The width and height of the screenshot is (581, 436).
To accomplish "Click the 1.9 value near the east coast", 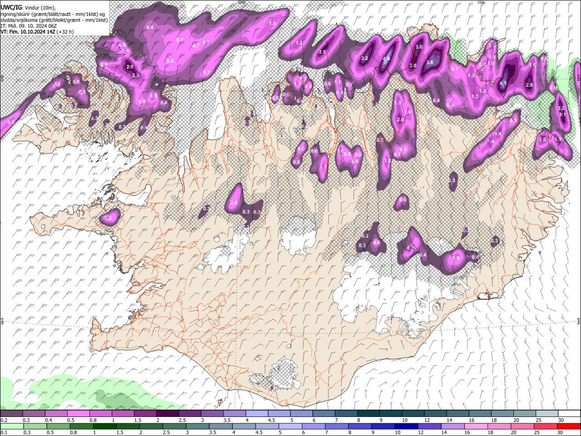I will (558, 139).
